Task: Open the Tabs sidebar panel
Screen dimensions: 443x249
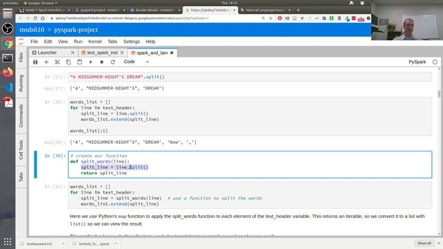Action: point(21,177)
